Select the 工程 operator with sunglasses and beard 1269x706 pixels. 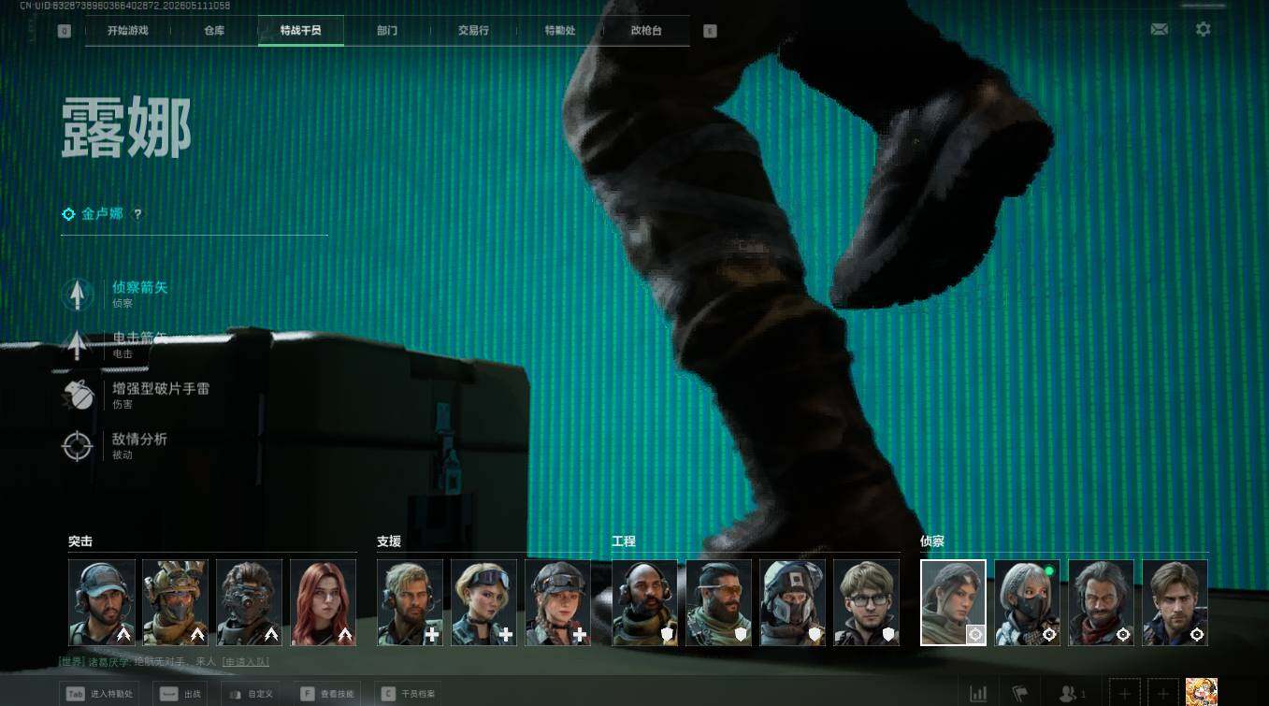pyautogui.click(x=719, y=602)
